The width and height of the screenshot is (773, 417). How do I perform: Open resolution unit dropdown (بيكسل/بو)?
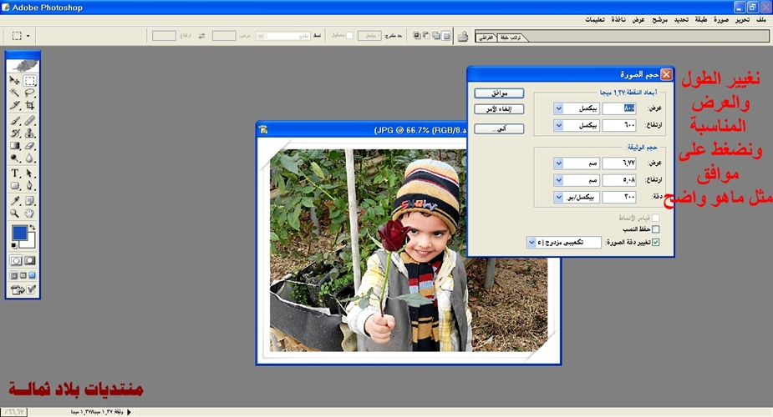[558, 197]
